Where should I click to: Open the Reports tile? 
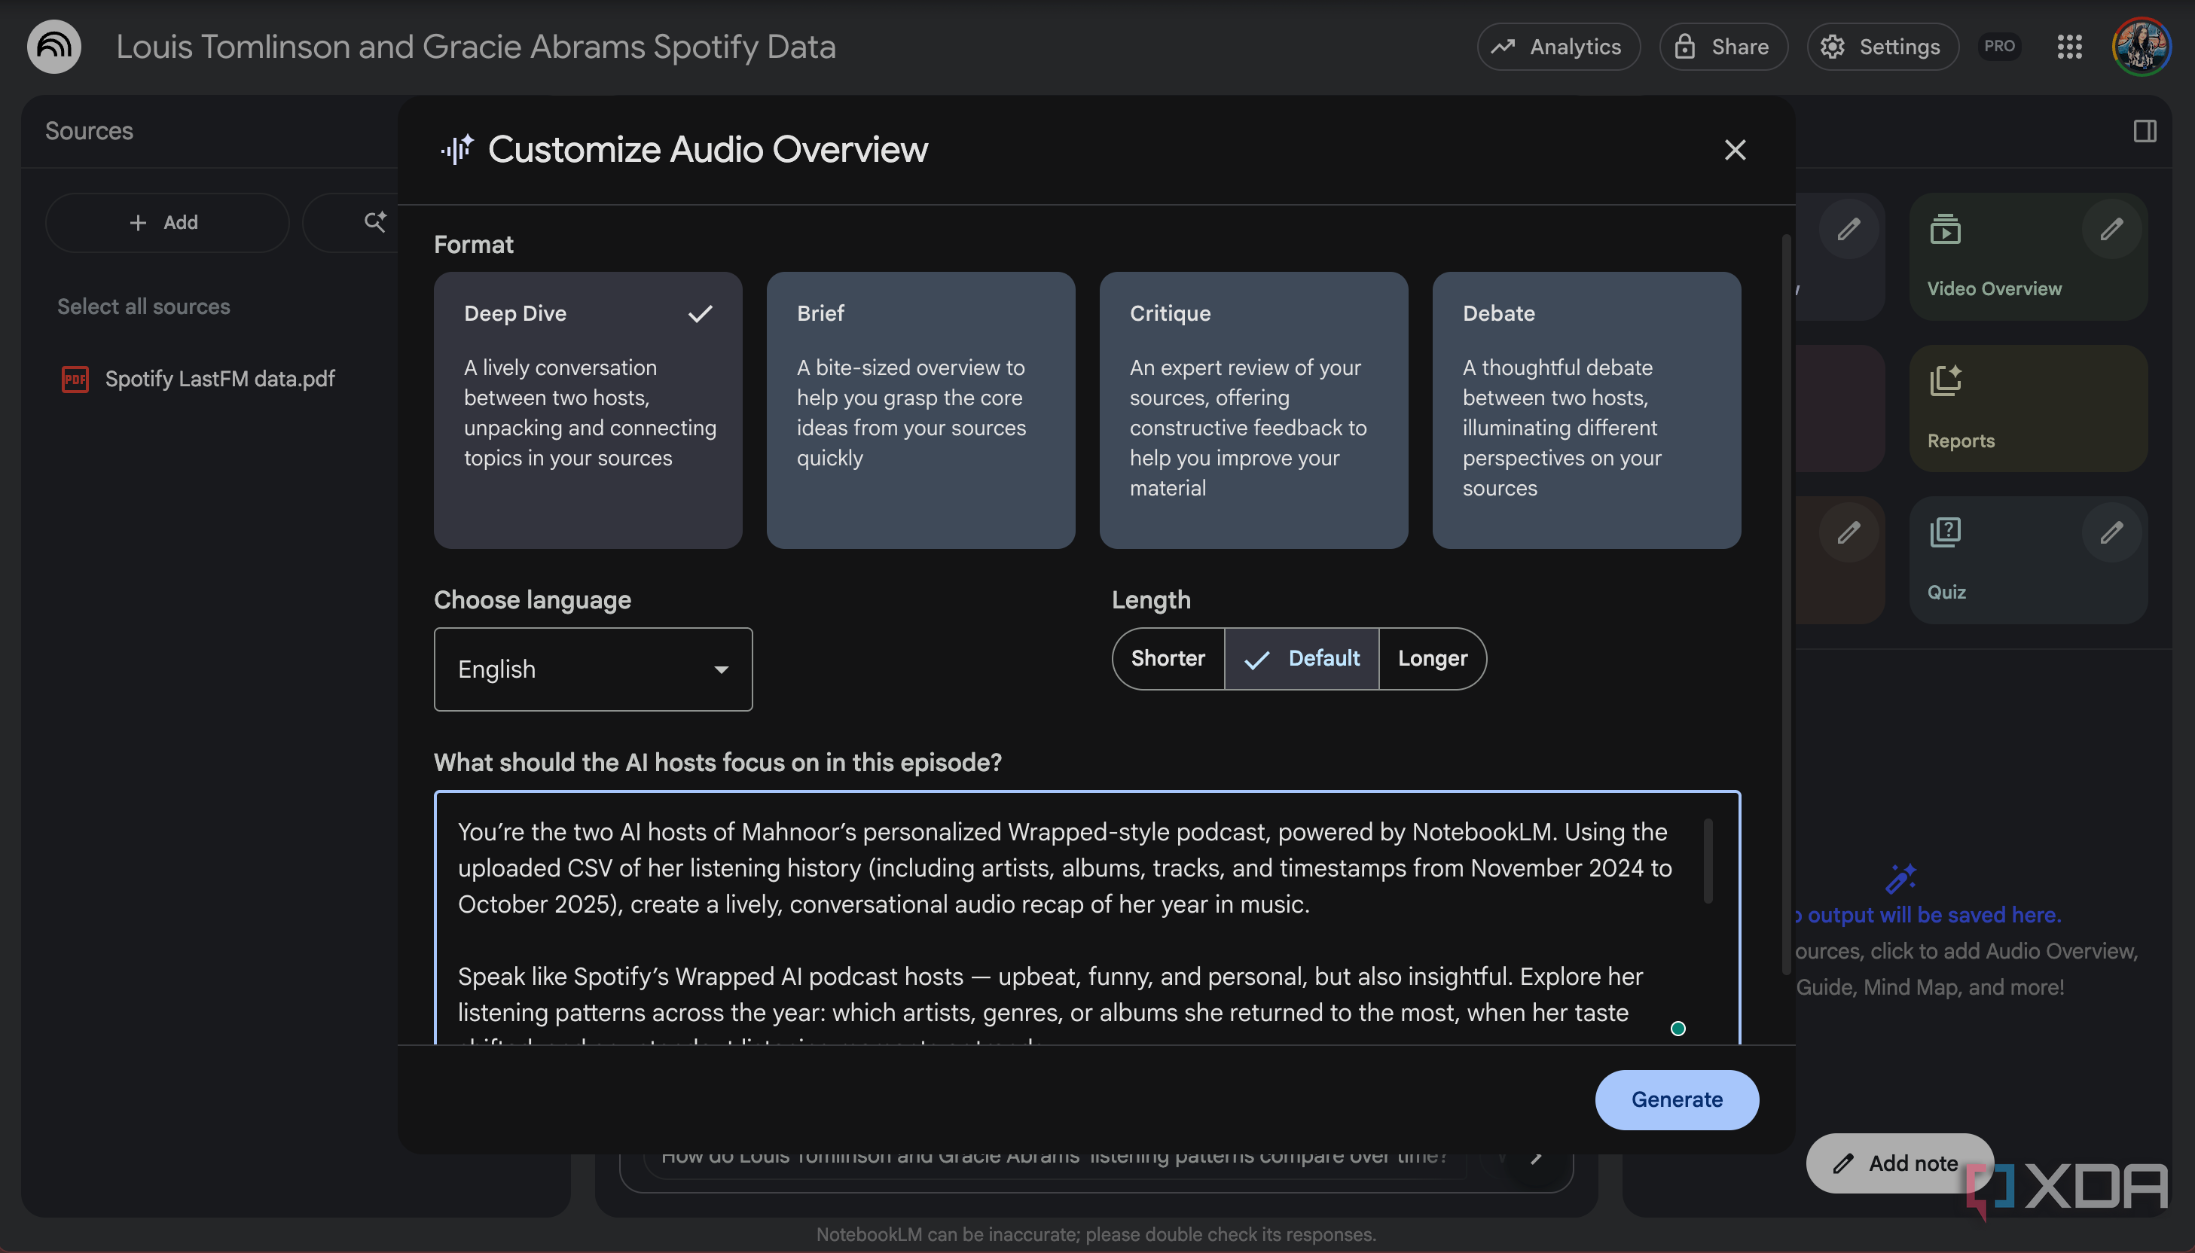tap(2028, 408)
